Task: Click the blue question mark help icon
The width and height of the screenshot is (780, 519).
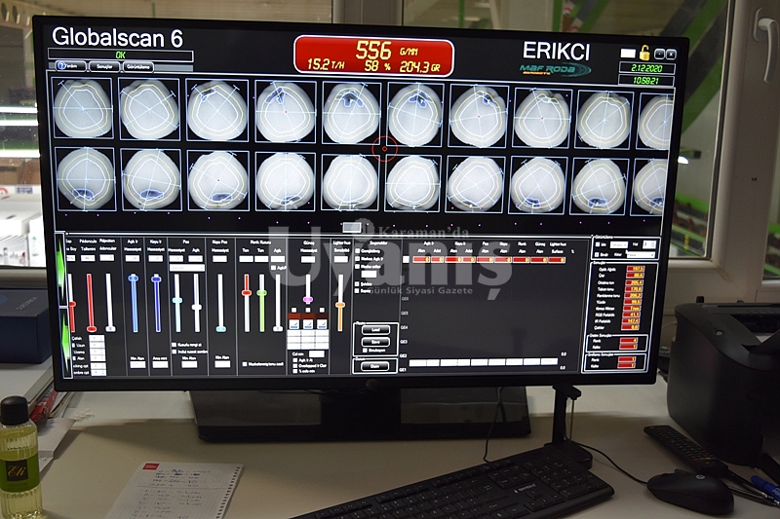Action: [x=61, y=65]
